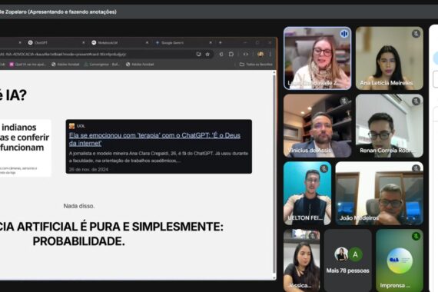The image size is (438, 292).
Task: Open Adobe Acrobat bookmark right after Convergence bookmark
Action: (140, 65)
